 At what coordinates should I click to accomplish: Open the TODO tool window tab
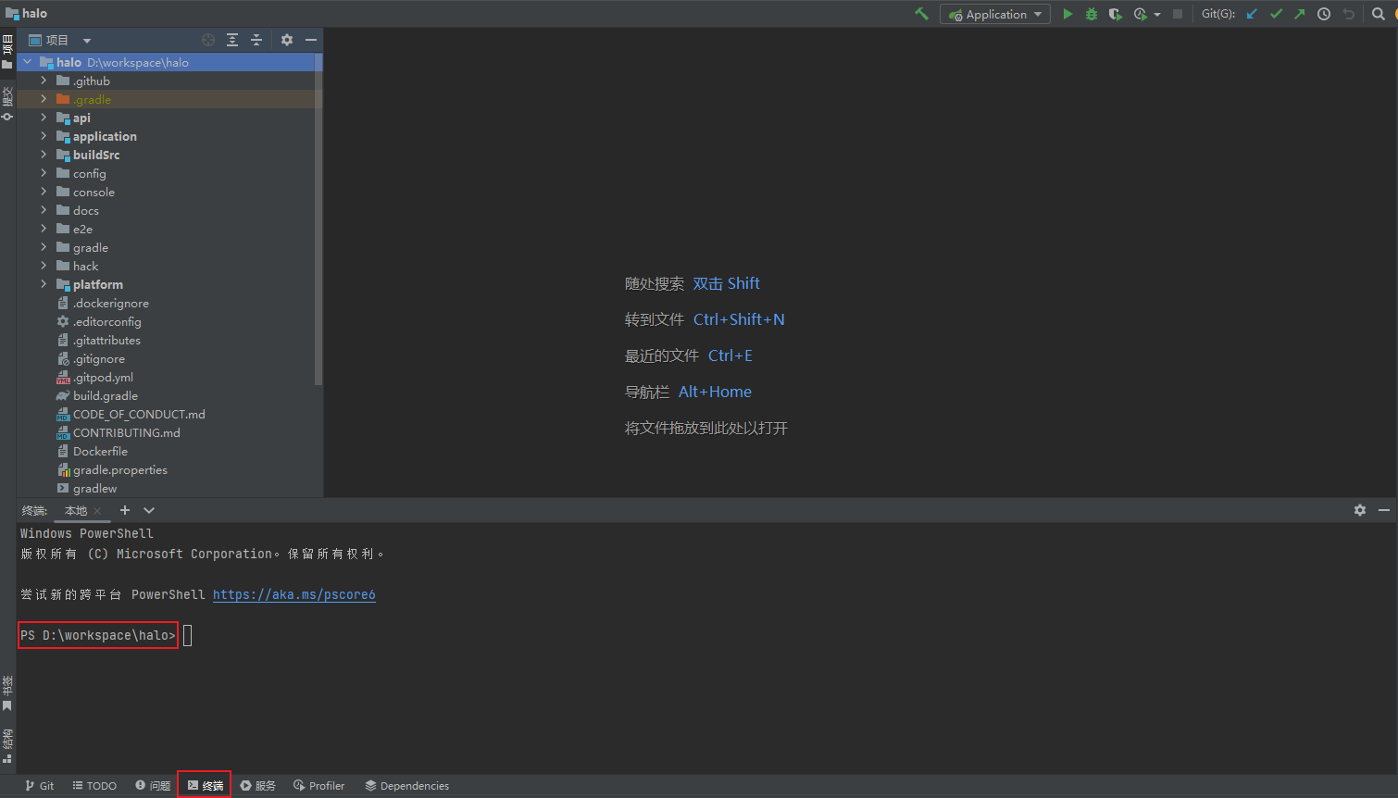[x=94, y=786]
